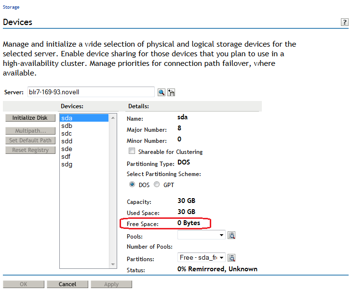
Task: Select the sdd device entry
Action: 67,141
